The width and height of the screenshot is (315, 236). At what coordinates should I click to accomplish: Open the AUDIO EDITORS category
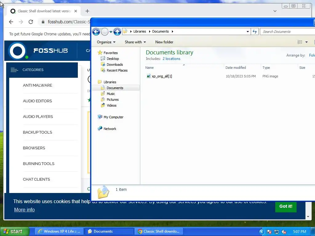tap(37, 101)
